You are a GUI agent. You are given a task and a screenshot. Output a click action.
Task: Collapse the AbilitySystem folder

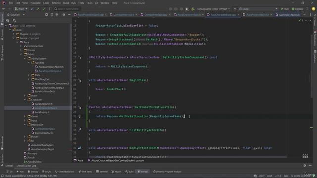(x=25, y=59)
